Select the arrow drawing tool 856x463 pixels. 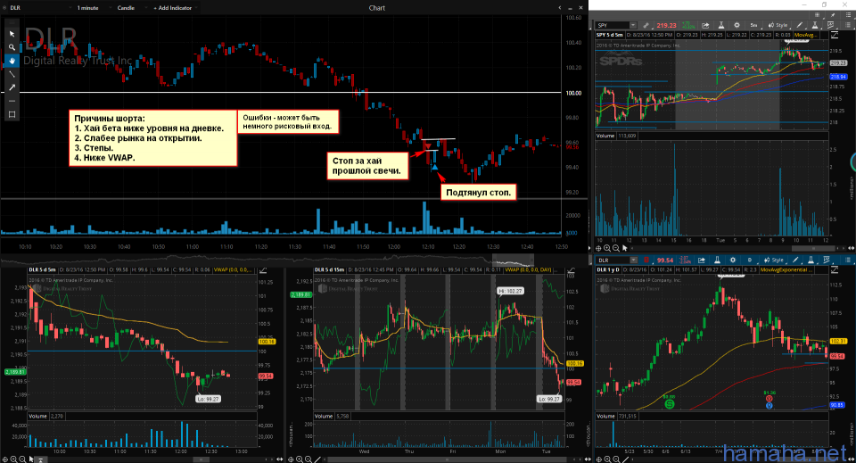pyautogui.click(x=12, y=87)
